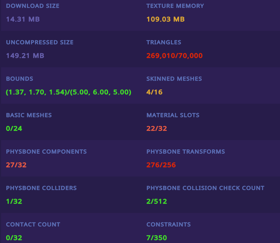Click the 0/24 basic meshes value
280x243 pixels.
14,128
